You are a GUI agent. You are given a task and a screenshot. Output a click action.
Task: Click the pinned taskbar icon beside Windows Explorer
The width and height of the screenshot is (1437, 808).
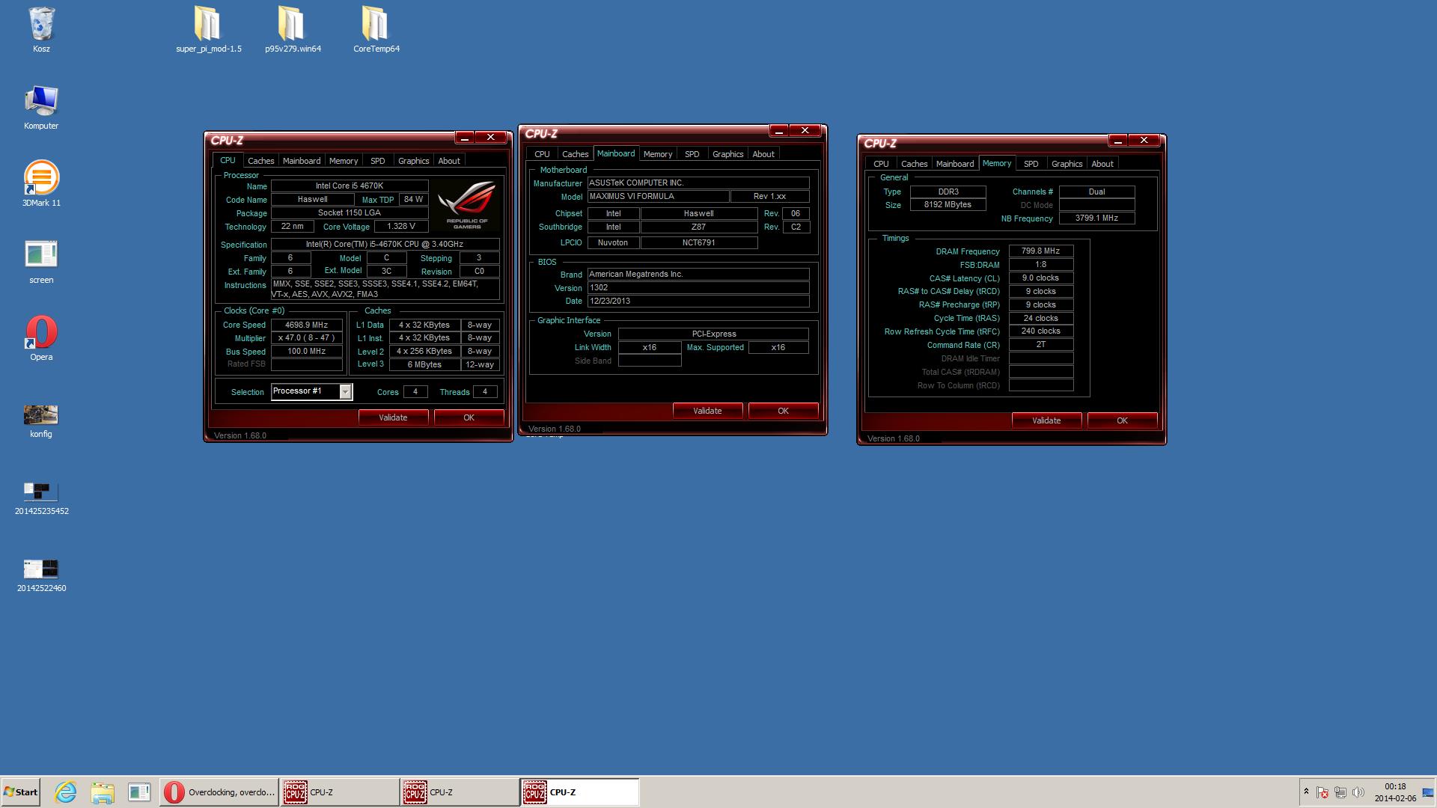coord(138,792)
